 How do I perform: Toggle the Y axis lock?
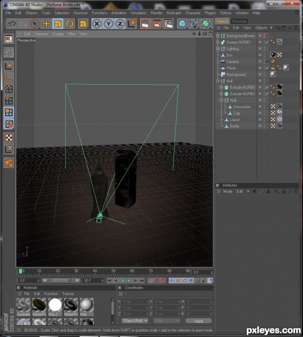pos(109,24)
